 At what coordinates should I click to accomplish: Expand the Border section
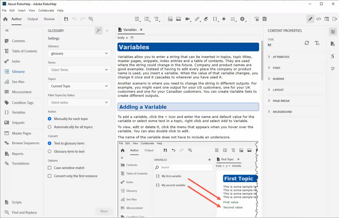pyautogui.click(x=294, y=79)
